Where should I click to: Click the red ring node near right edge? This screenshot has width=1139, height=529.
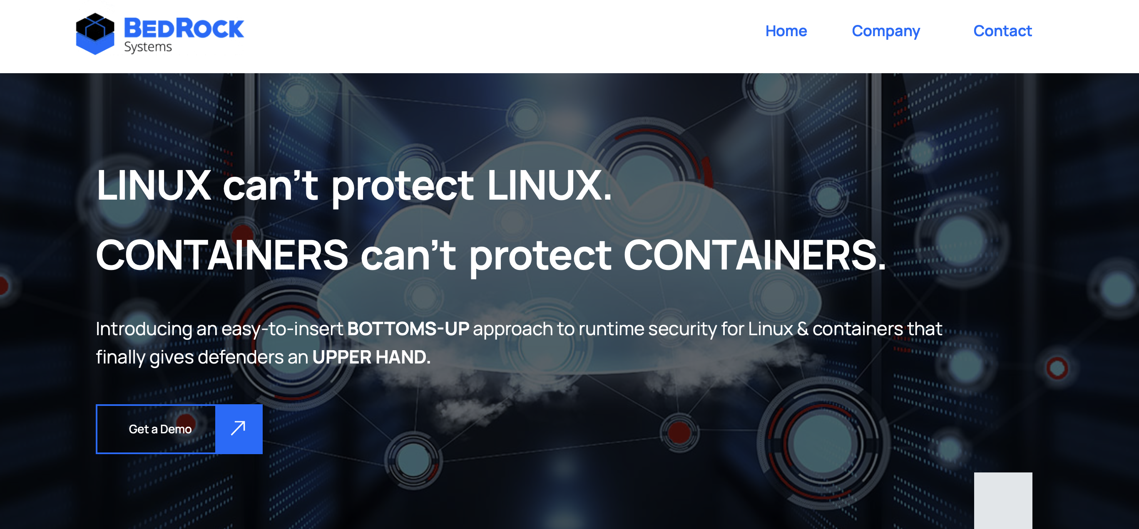(1057, 368)
